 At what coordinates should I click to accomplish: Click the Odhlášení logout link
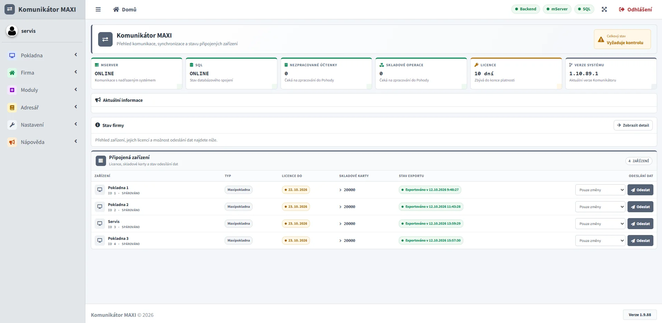tap(635, 9)
